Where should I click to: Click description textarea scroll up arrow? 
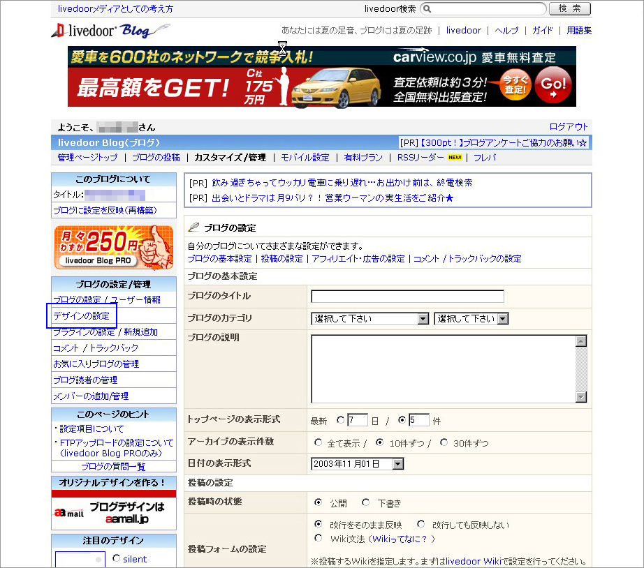[580, 341]
